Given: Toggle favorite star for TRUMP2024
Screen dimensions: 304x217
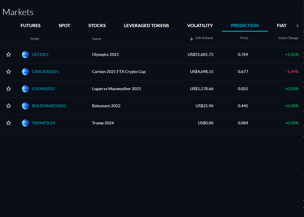Looking at the screenshot, I should [x=9, y=123].
